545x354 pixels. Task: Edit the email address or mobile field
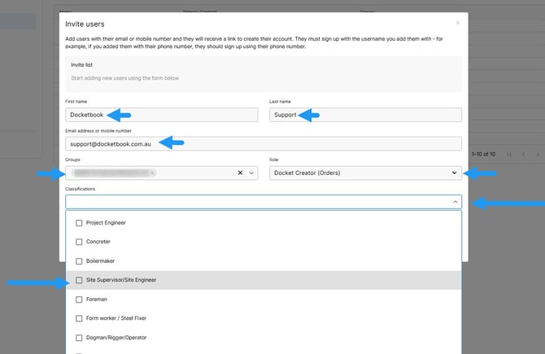tap(264, 143)
